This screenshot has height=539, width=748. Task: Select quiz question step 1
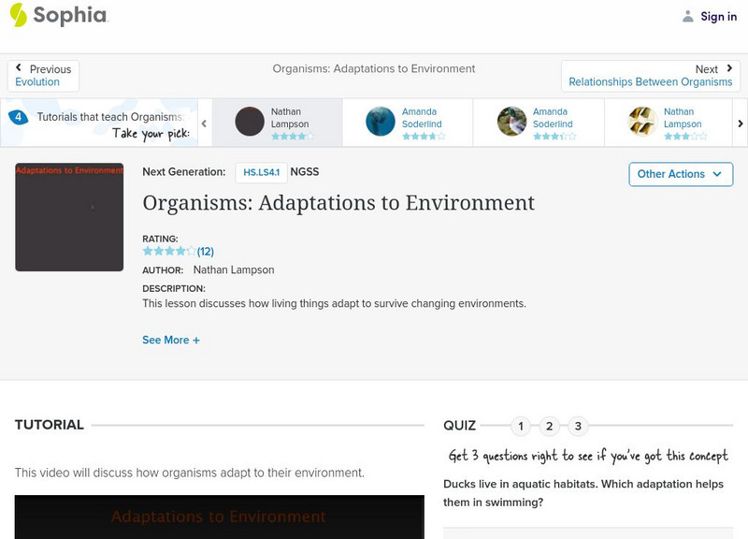tap(521, 426)
